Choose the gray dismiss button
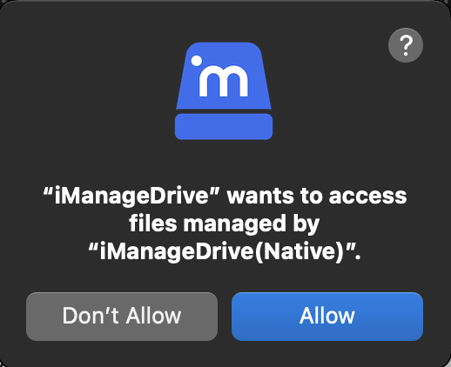 click(122, 317)
